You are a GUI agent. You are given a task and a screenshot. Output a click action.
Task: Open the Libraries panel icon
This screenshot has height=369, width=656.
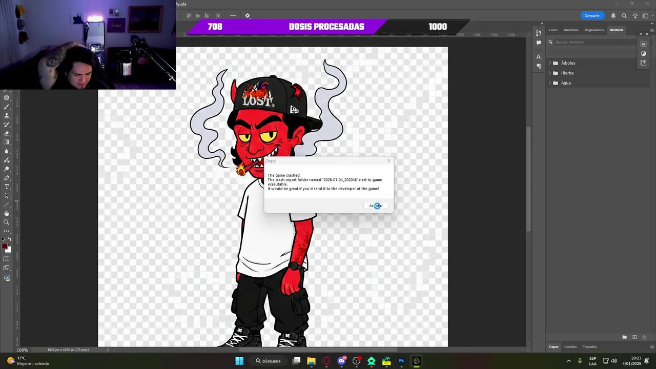tap(644, 44)
